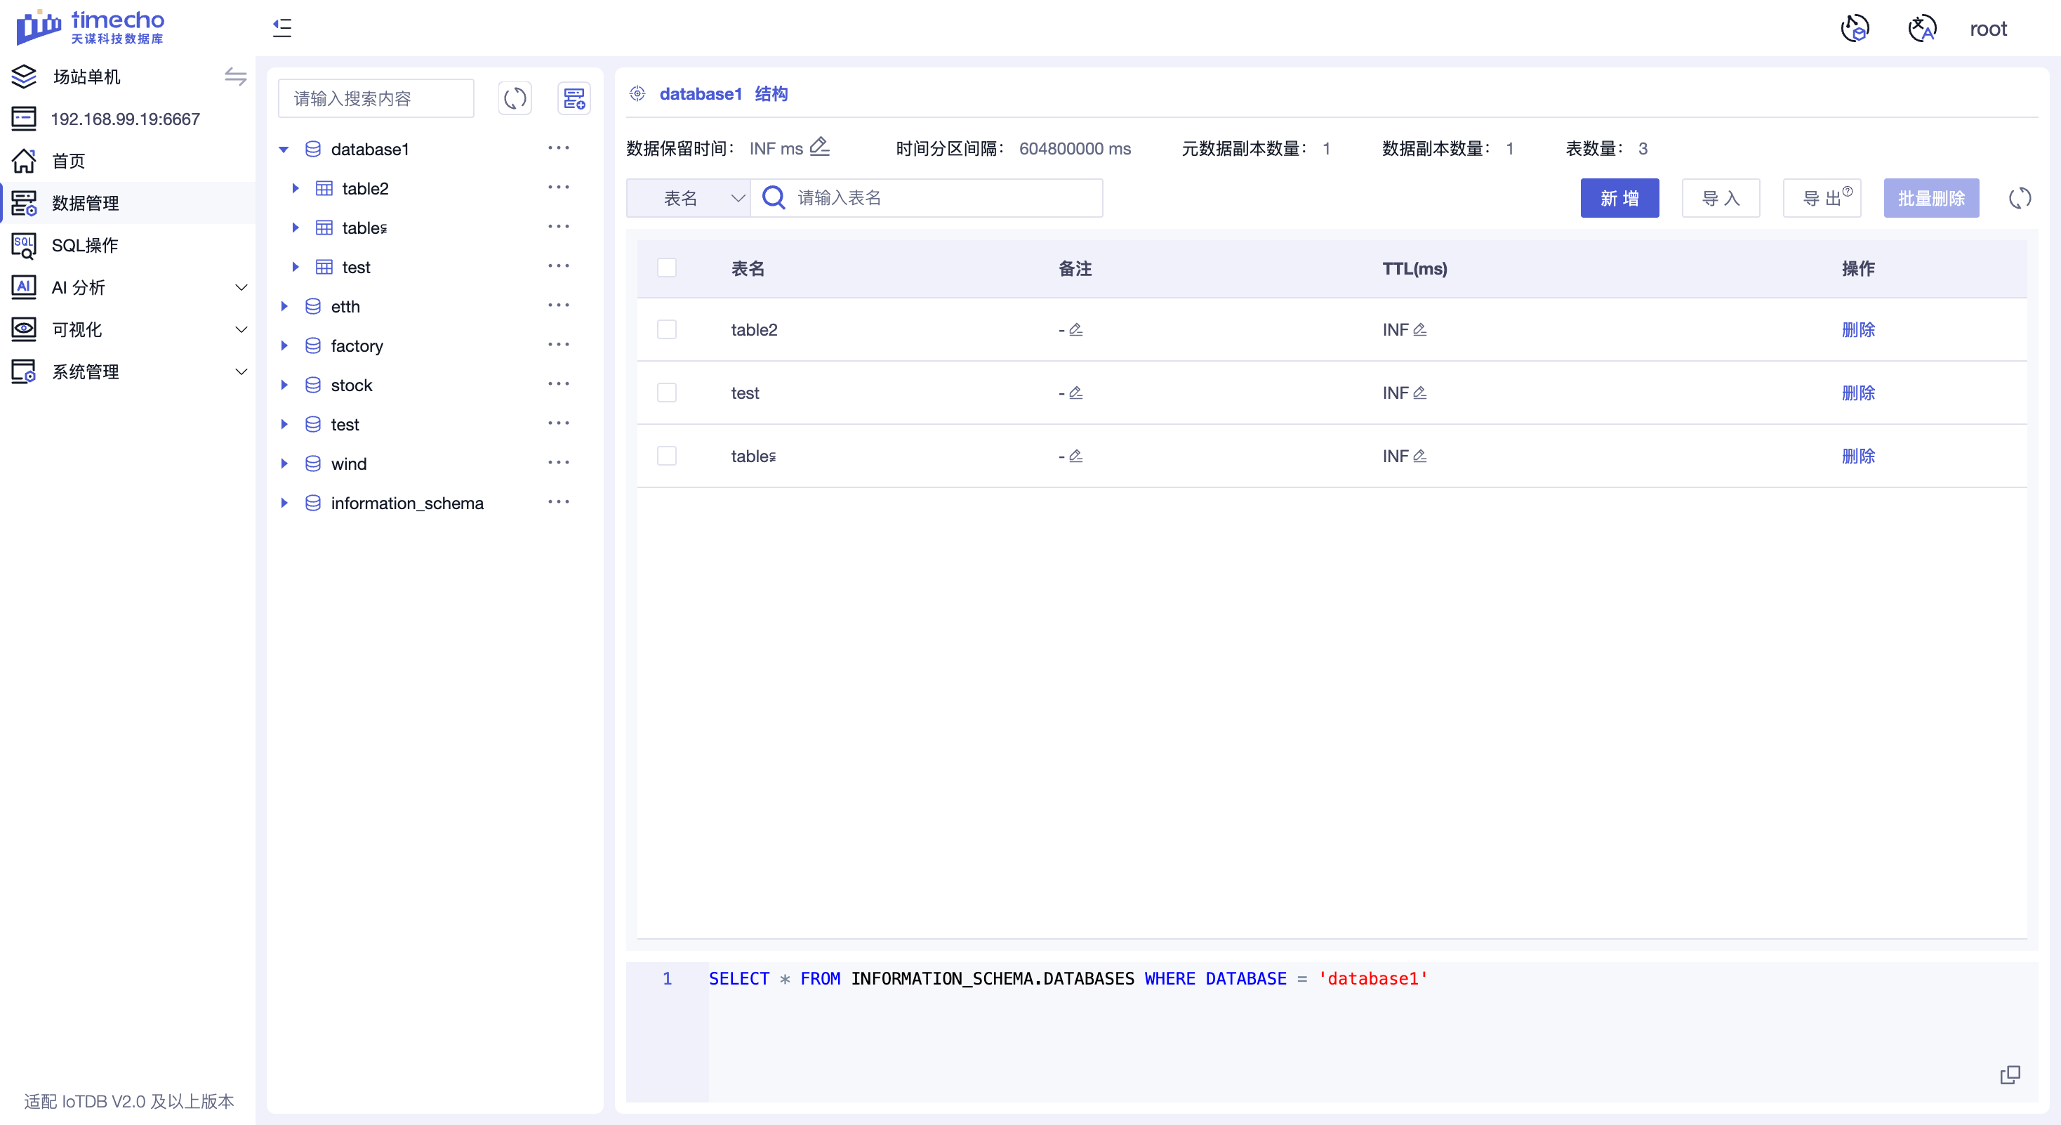This screenshot has width=2061, height=1125.
Task: Open SQL操作 in sidebar
Action: click(x=128, y=246)
